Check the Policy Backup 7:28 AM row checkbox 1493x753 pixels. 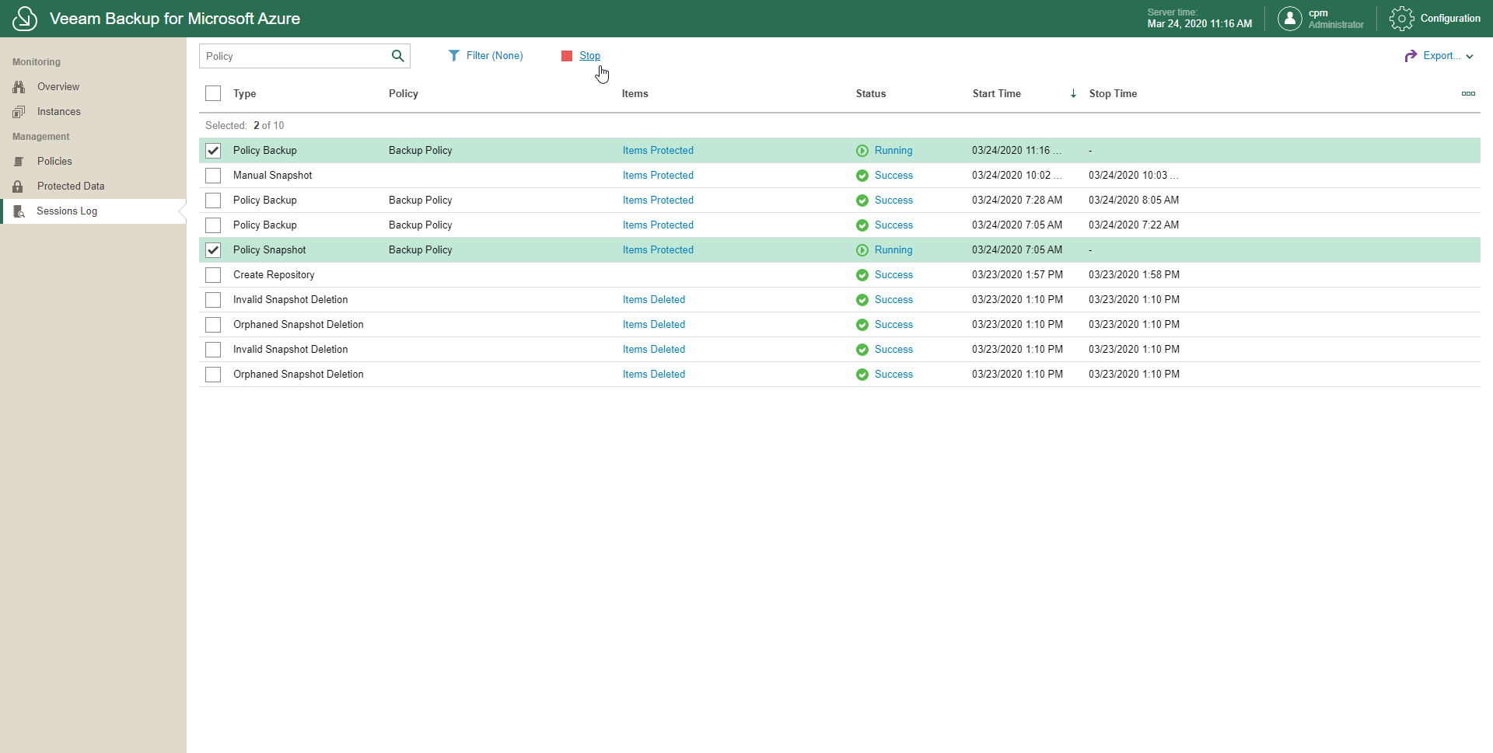pos(213,200)
